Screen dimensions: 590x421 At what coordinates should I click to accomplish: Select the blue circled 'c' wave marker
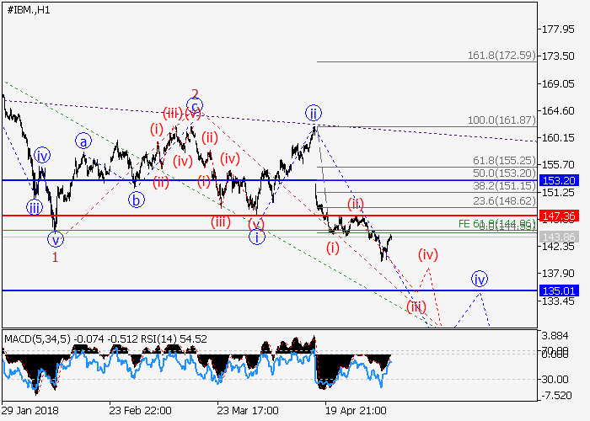tap(194, 107)
